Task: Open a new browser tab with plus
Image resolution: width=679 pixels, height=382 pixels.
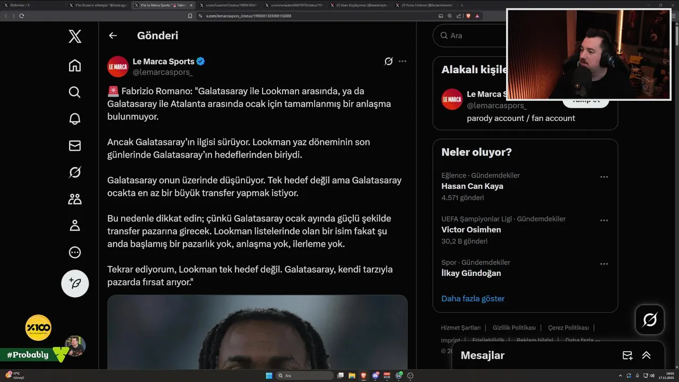Action: coord(462,5)
